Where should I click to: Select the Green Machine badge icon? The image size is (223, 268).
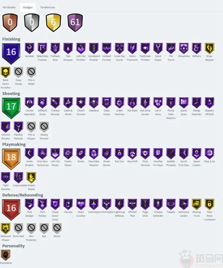click(119, 103)
